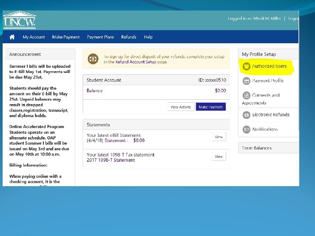The width and height of the screenshot is (315, 236).
Task: Open the Payment Profile link
Action: 268,80
